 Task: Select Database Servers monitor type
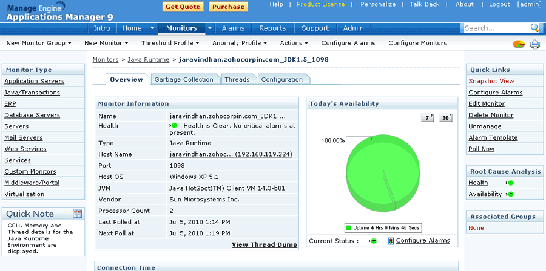tap(32, 115)
